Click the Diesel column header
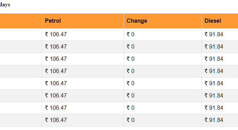238x130 pixels. pyautogui.click(x=213, y=21)
